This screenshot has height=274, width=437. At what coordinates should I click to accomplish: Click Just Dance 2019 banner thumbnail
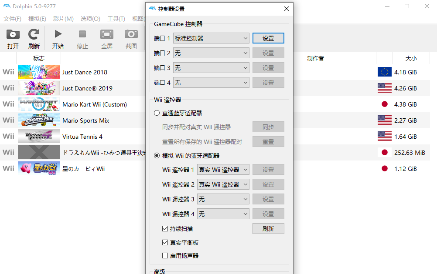click(39, 88)
